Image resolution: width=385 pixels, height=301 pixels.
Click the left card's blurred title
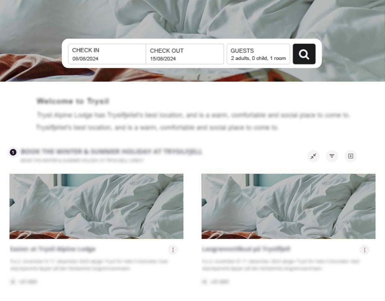coord(53,249)
